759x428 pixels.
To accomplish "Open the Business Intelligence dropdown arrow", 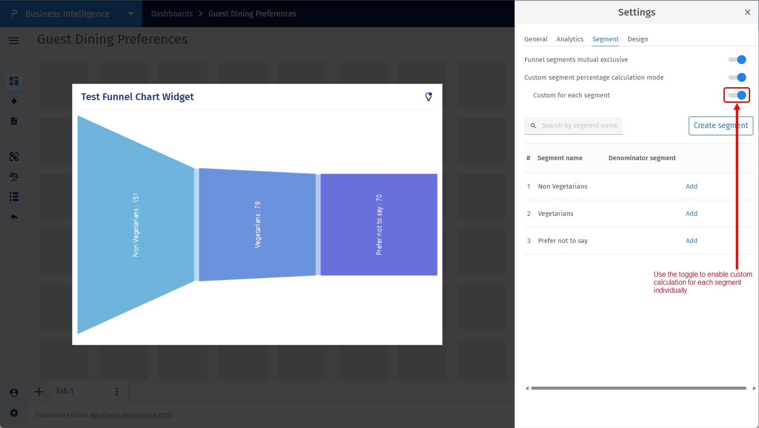I will pos(131,14).
